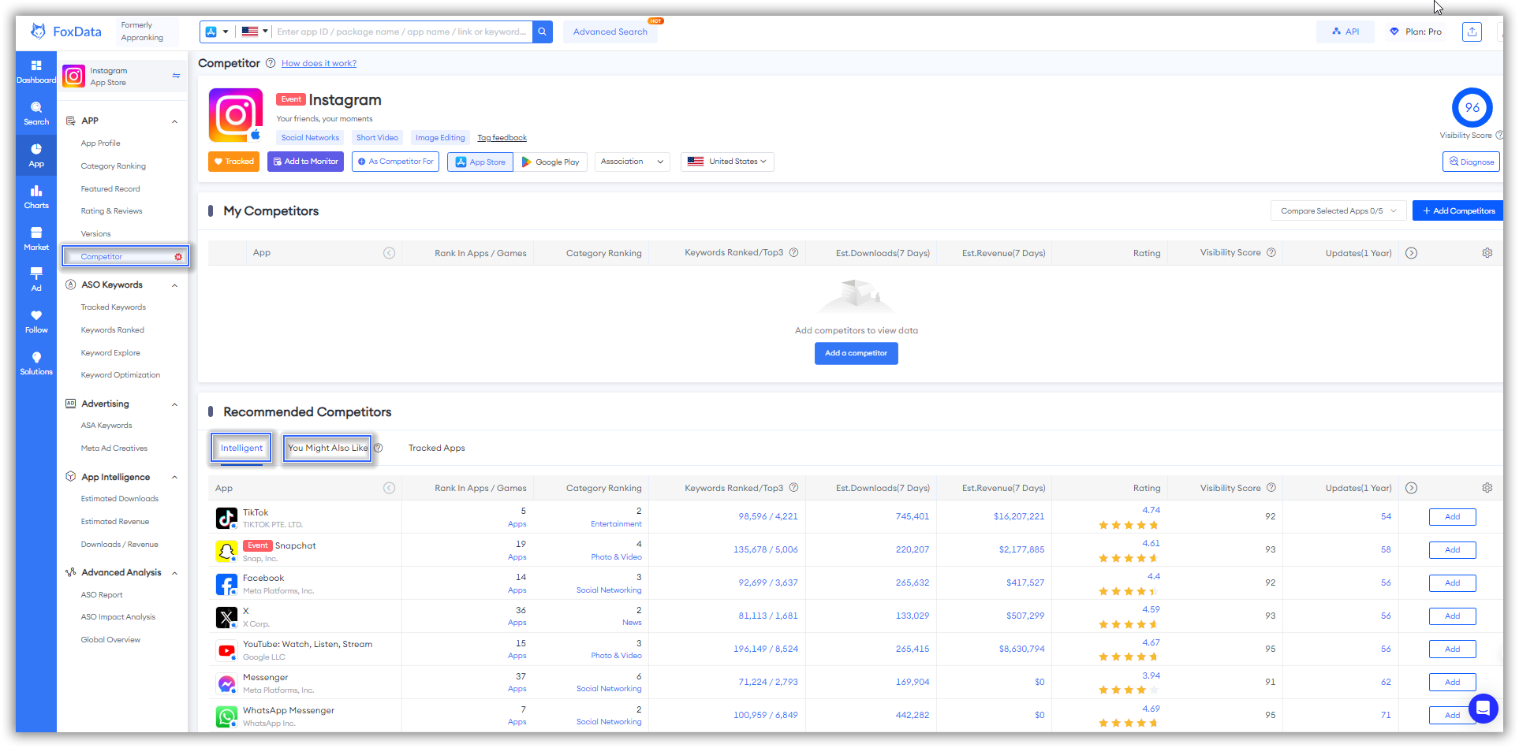Screen dimensions: 1519x748
Task: Click left arrow in Recommended Competitors App column
Action: pyautogui.click(x=389, y=488)
